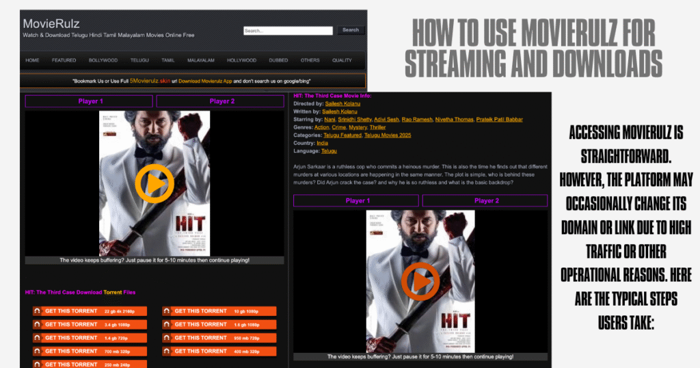Get the 700 mb 320p torrent
Image resolution: width=700 pixels, height=368 pixels.
(x=90, y=352)
